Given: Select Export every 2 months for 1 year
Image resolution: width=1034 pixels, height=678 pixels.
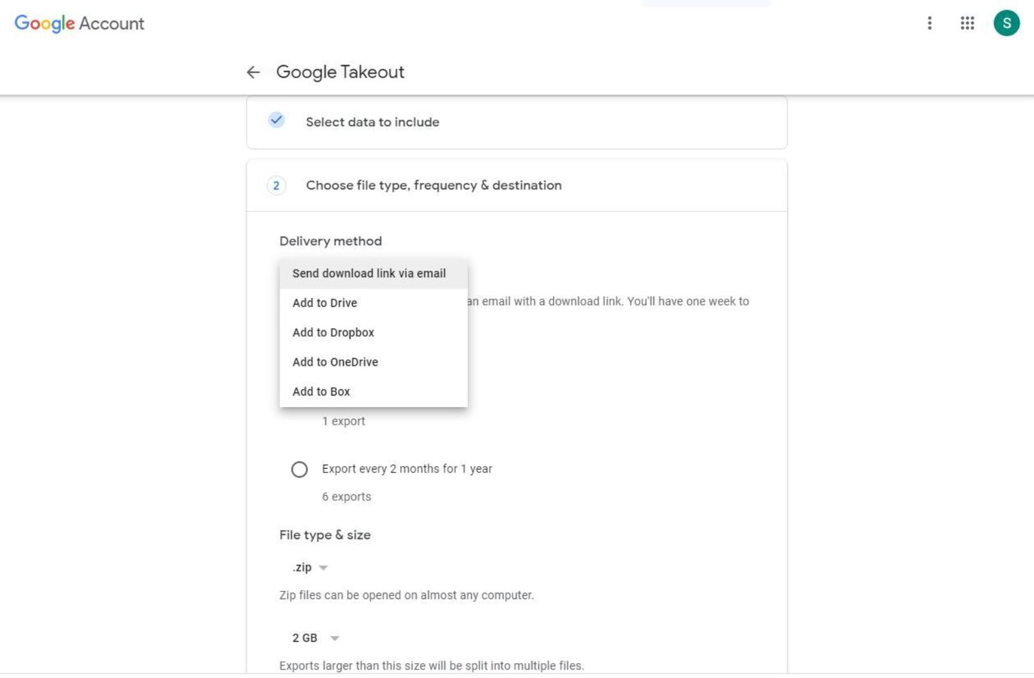Looking at the screenshot, I should (300, 469).
